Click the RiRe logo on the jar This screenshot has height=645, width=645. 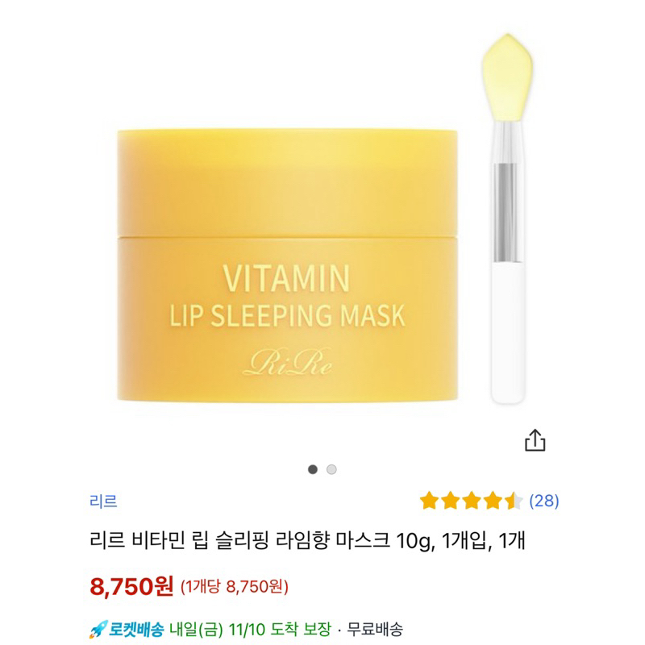point(288,362)
